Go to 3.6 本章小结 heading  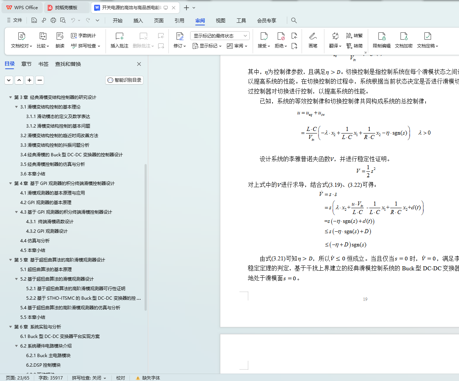33,174
